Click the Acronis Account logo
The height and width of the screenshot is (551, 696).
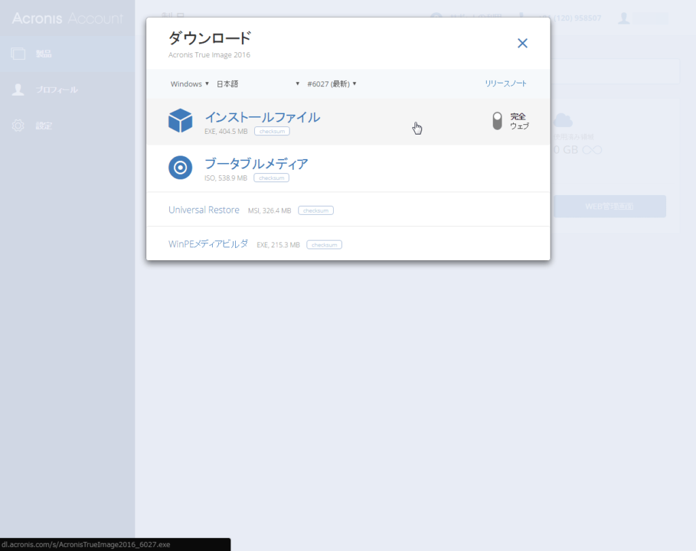pyautogui.click(x=67, y=18)
